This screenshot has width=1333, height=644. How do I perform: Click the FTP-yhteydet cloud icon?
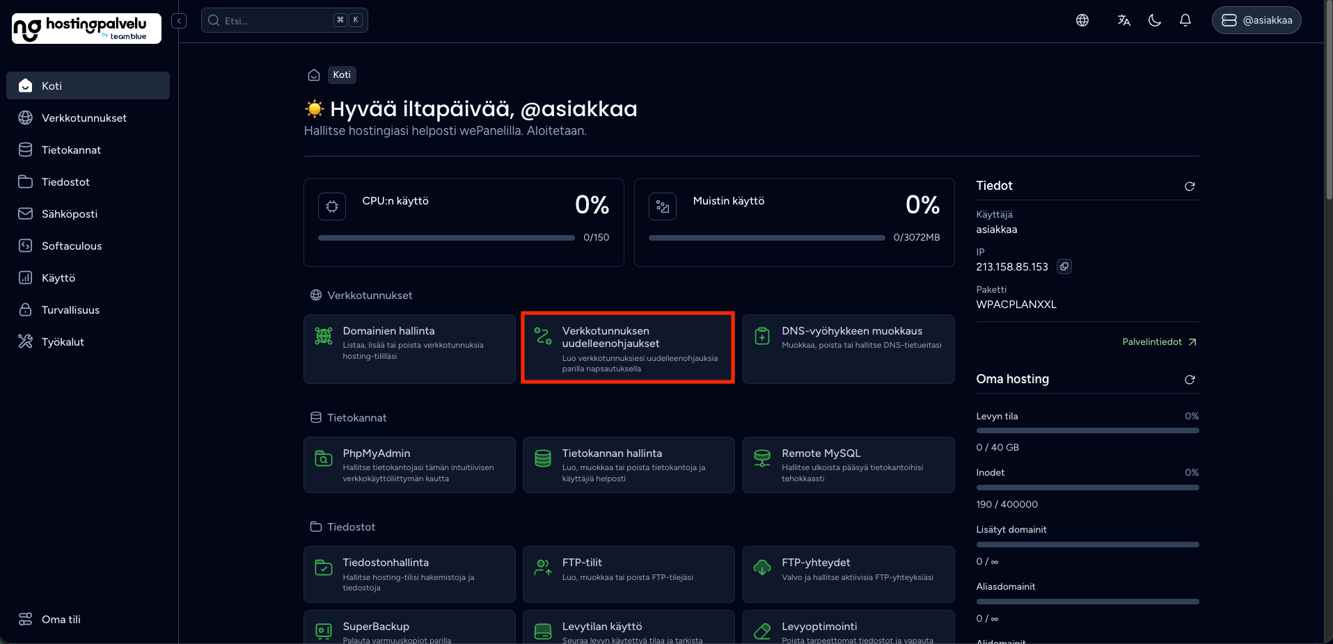point(762,567)
